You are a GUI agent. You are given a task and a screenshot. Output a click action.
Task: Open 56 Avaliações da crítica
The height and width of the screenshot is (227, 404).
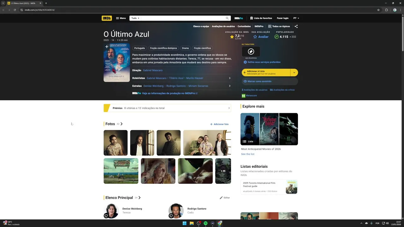(x=282, y=90)
